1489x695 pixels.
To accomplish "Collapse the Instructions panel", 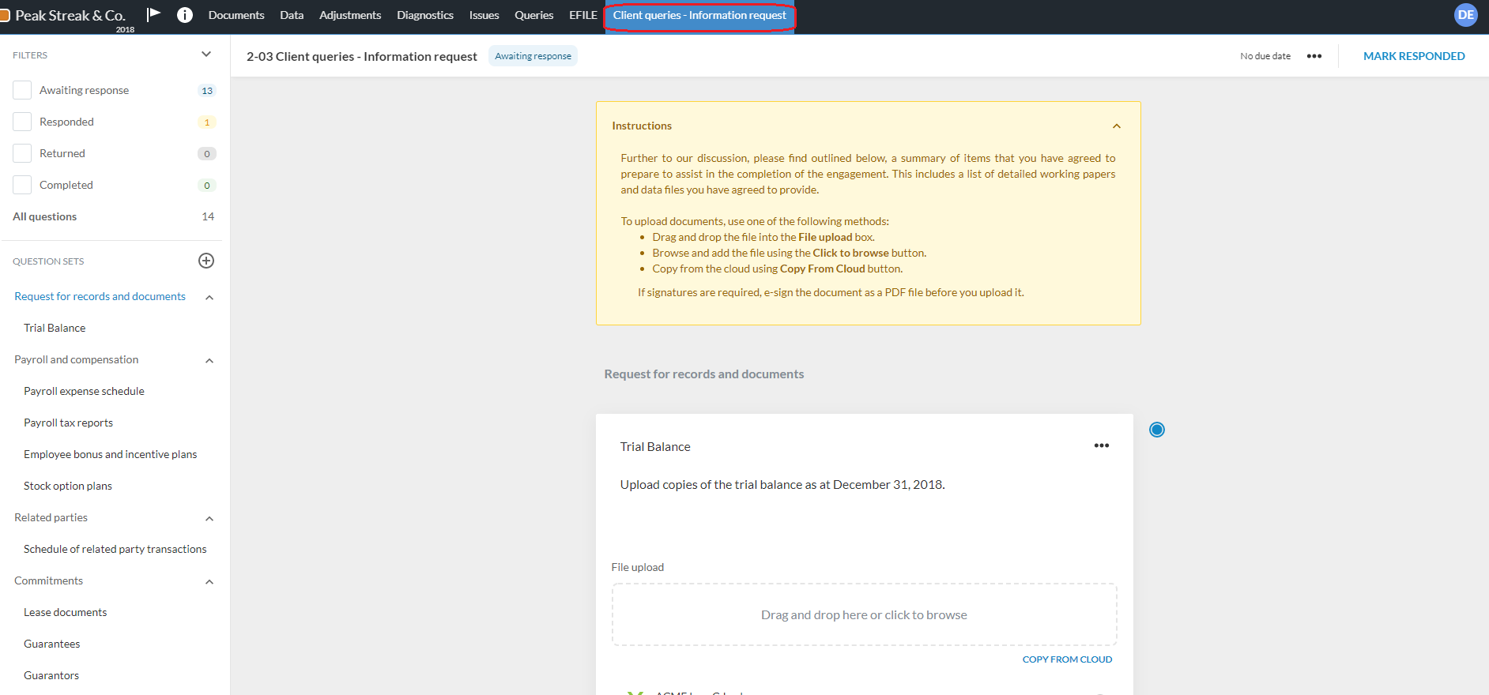I will 1116,126.
